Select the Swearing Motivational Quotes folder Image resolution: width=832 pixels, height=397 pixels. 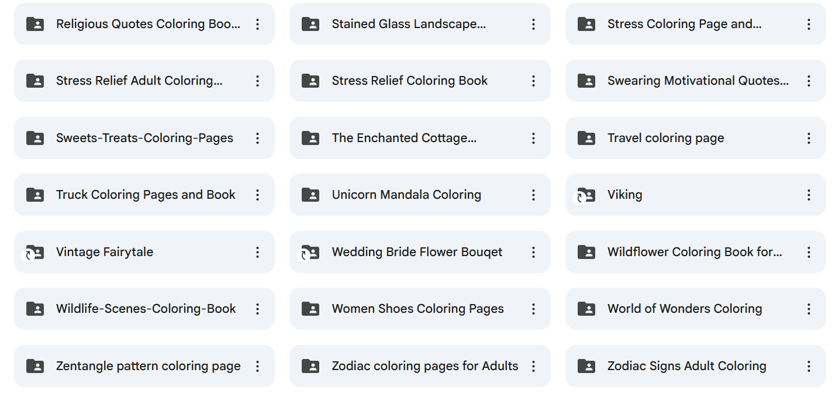tap(698, 81)
